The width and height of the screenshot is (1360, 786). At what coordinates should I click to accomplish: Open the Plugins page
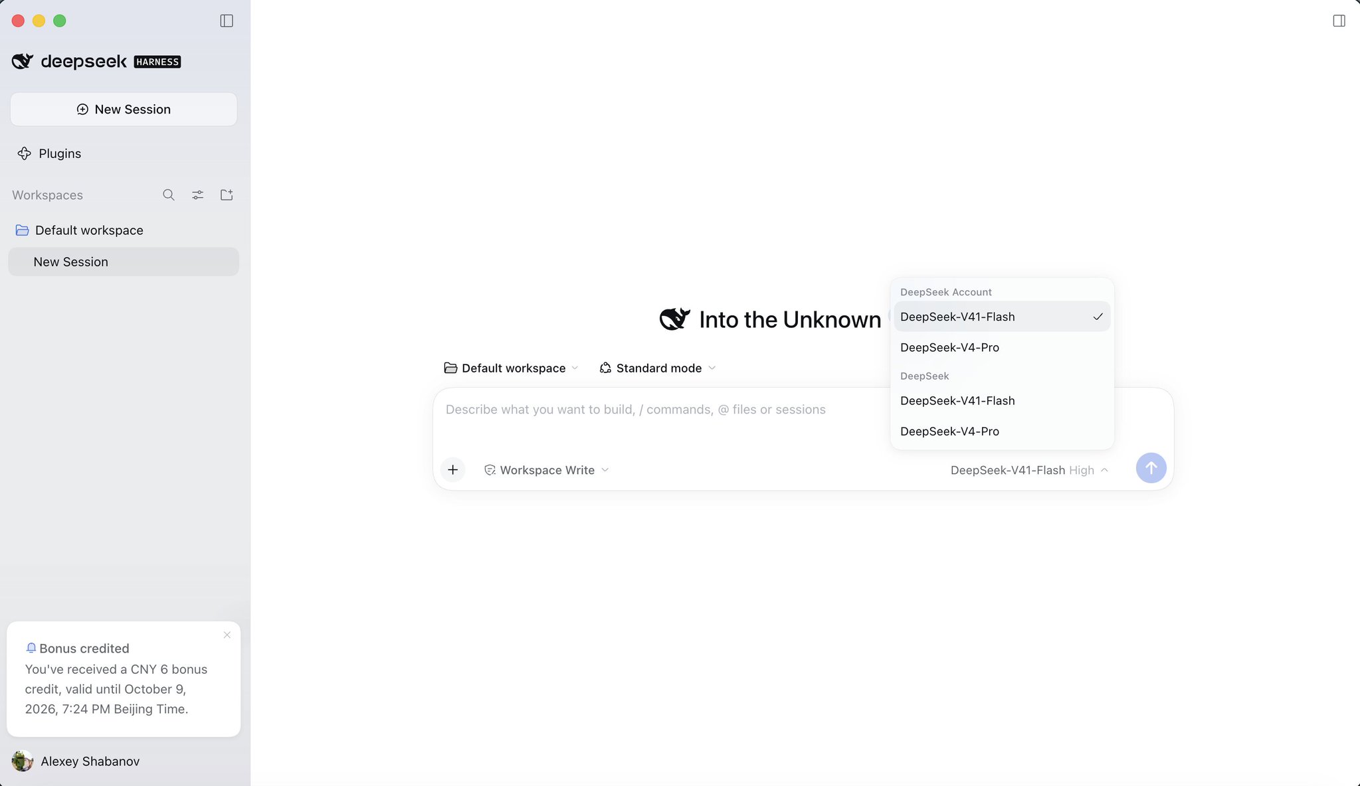(49, 153)
